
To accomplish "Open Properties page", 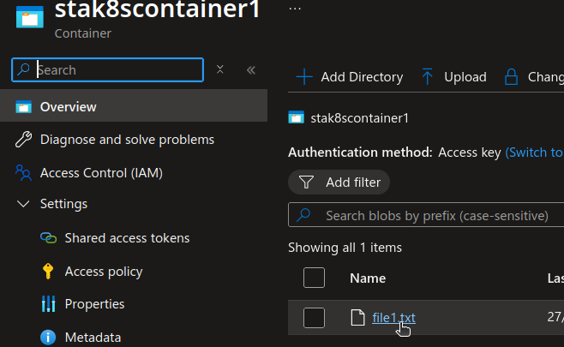I will [x=94, y=304].
